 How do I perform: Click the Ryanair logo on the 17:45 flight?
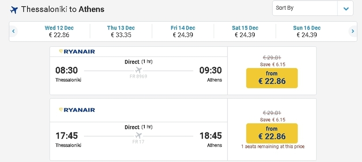(77, 110)
